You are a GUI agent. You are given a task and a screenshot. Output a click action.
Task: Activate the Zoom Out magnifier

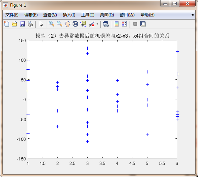[59, 24]
